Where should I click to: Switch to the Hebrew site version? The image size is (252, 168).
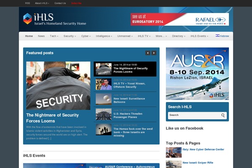click(224, 36)
